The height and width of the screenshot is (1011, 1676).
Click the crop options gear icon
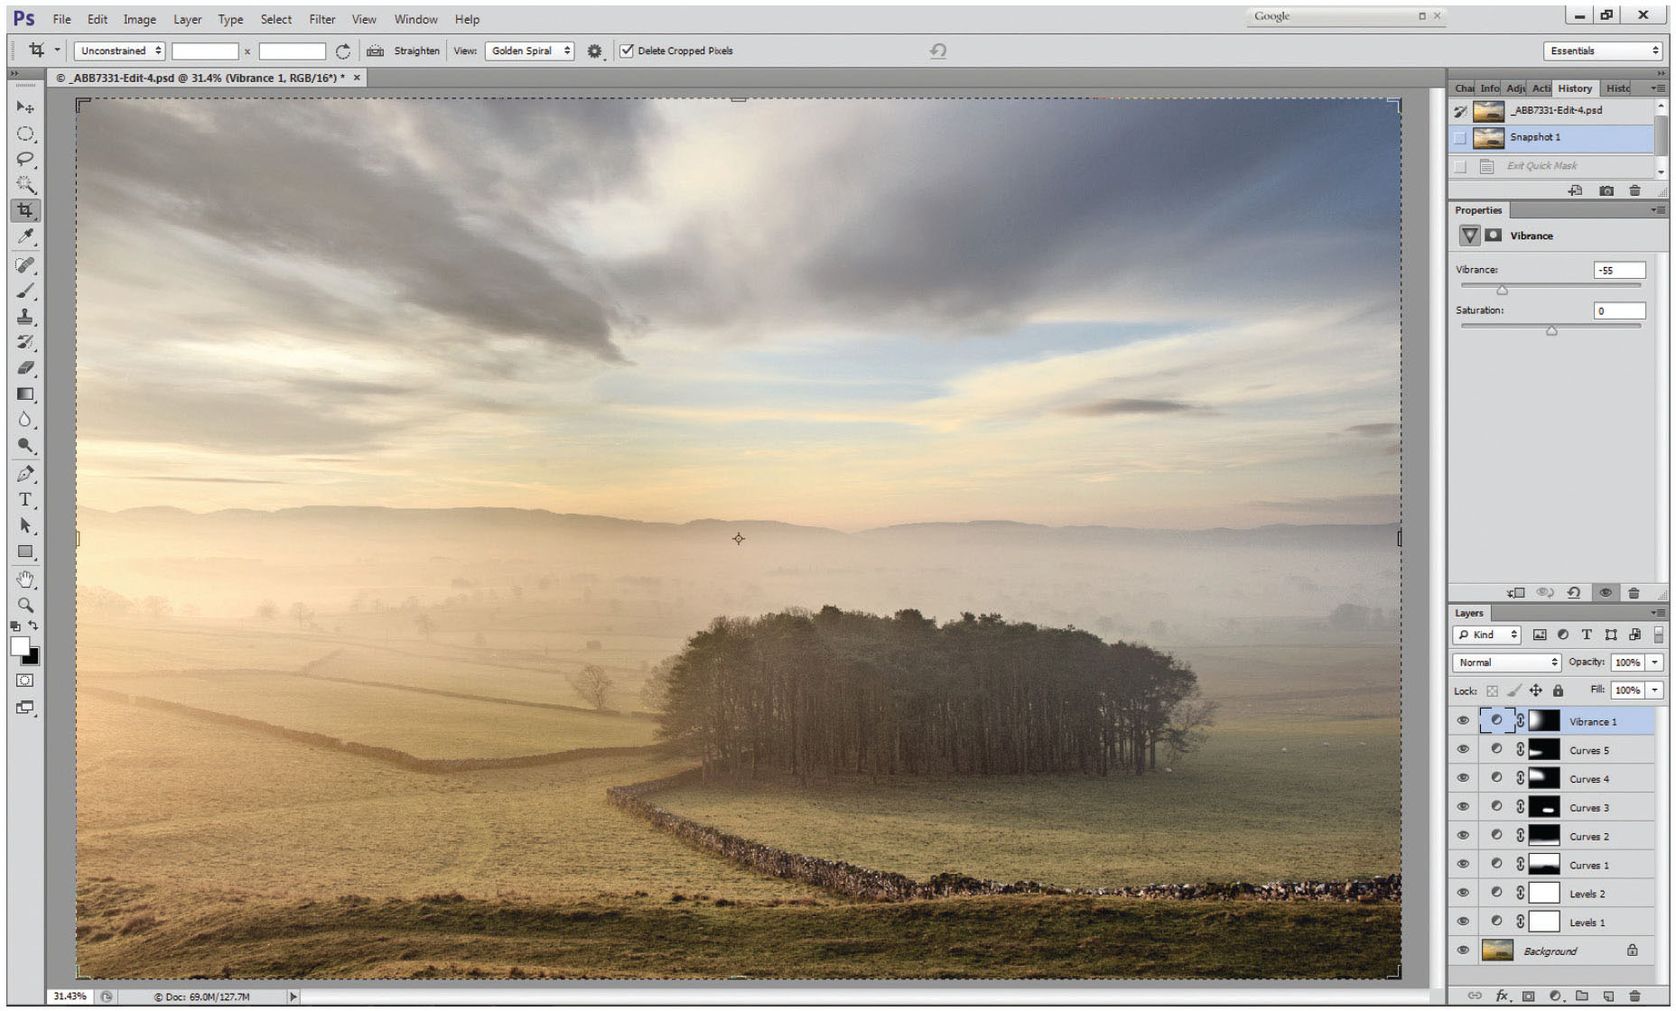point(594,51)
